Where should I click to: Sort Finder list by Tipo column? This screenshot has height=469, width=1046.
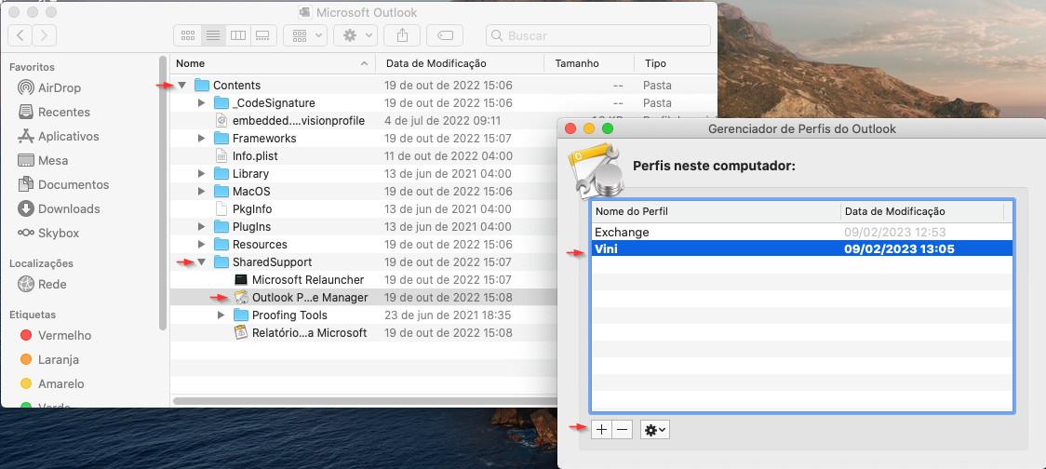(x=675, y=63)
